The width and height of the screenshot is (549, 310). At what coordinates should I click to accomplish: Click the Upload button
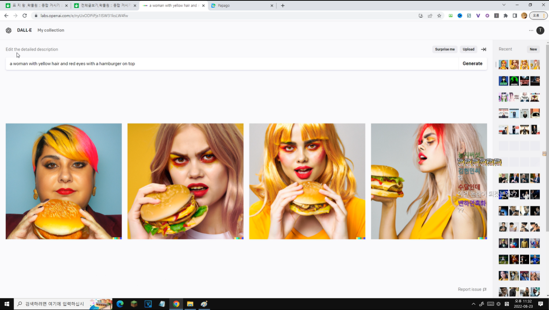(468, 49)
